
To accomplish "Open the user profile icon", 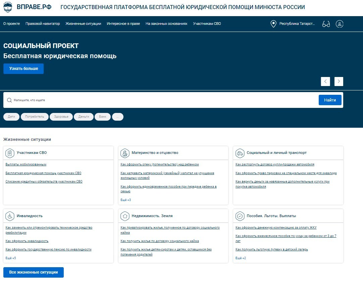I will [x=339, y=24].
